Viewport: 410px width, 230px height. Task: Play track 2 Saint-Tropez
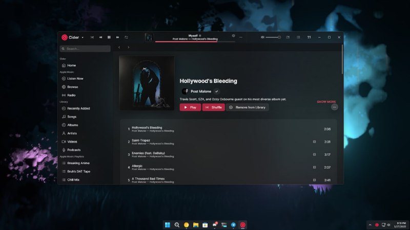pos(229,142)
